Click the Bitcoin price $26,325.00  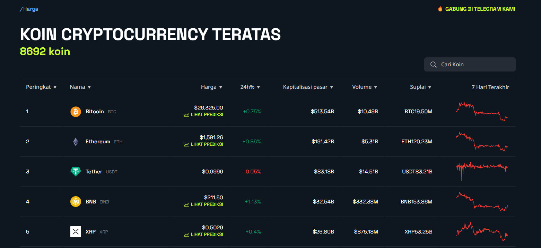coord(209,107)
